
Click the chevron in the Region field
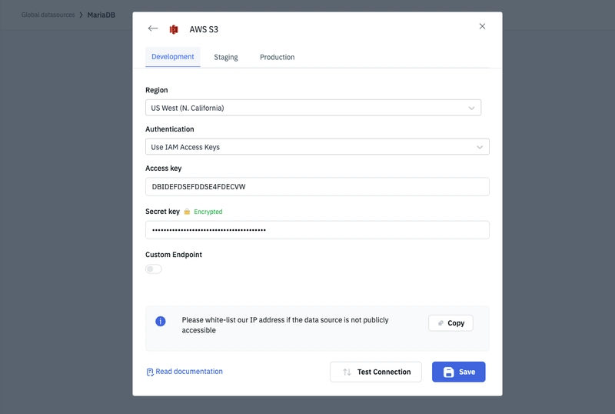click(471, 108)
